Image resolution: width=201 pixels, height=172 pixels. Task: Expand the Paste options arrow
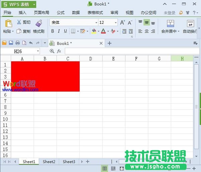13,31
